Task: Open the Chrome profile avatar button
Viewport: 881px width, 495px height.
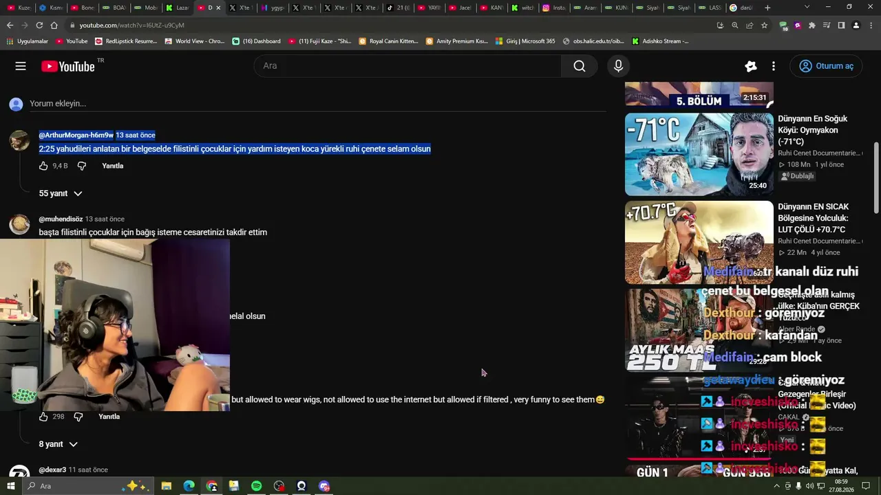Action: (x=856, y=25)
